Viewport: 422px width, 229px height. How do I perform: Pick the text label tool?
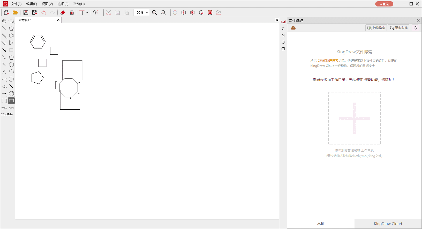point(4,72)
